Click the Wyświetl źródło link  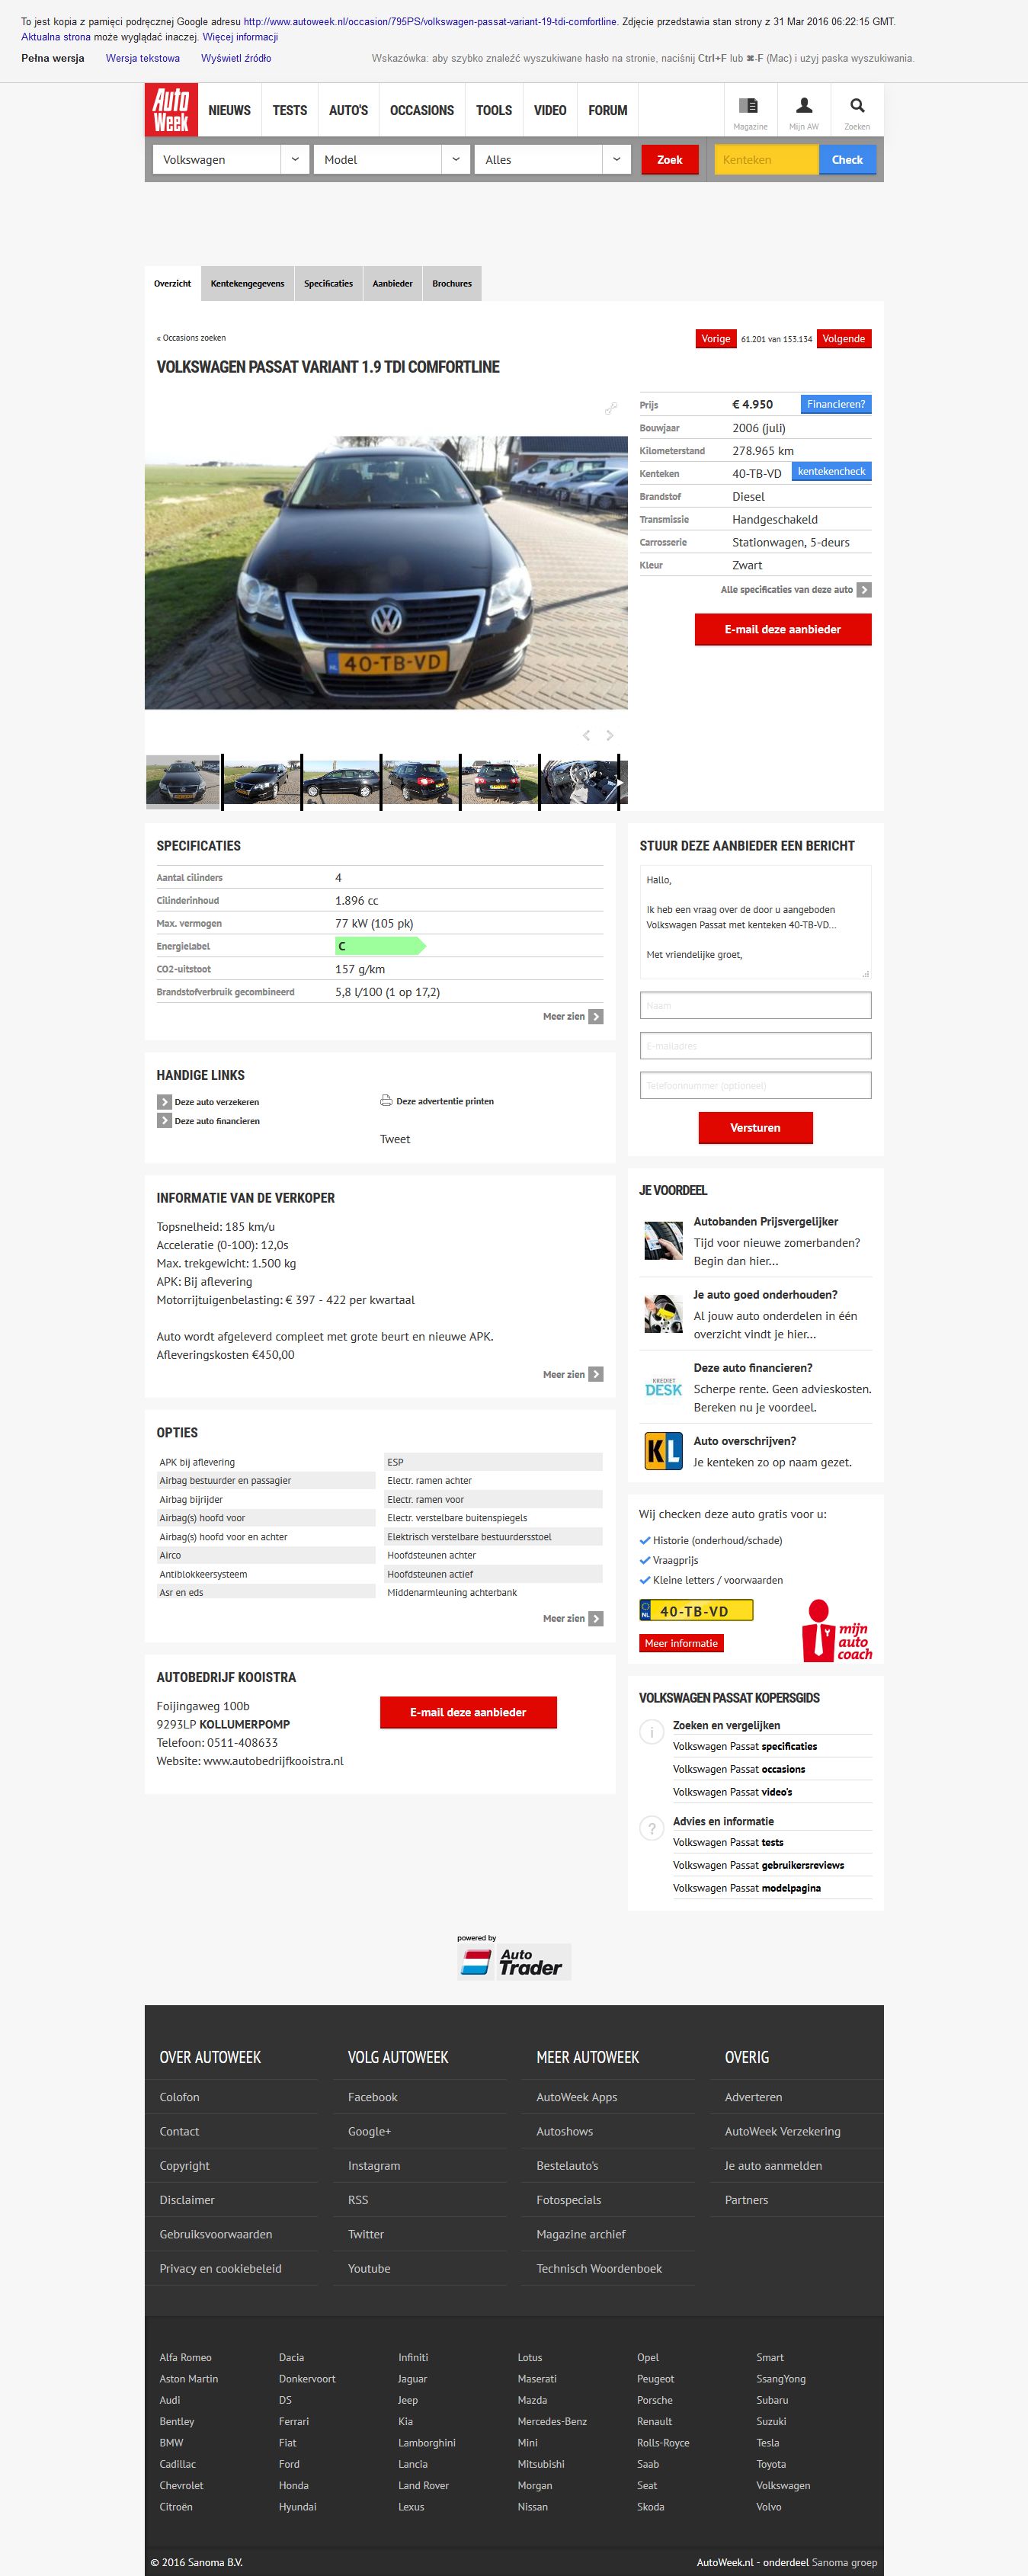(236, 58)
